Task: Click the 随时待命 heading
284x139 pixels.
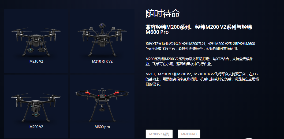Action: (163, 13)
